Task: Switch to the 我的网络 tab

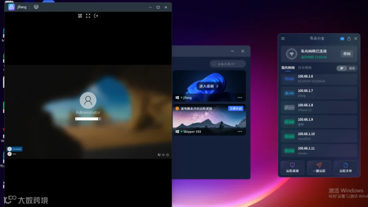Action: coord(288,68)
